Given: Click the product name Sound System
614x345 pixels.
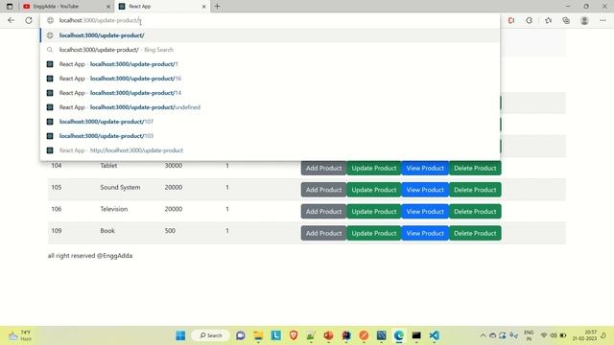Looking at the screenshot, I should 120,188.
